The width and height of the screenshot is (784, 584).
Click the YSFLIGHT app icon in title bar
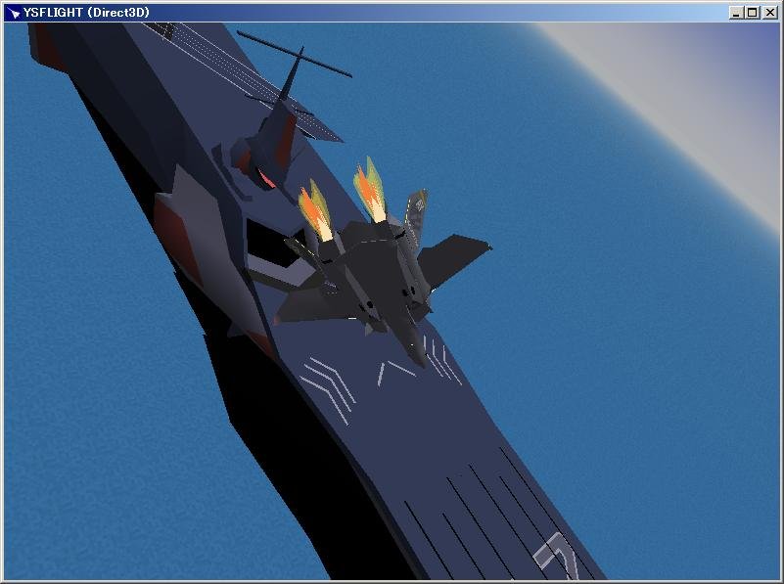[x=14, y=13]
